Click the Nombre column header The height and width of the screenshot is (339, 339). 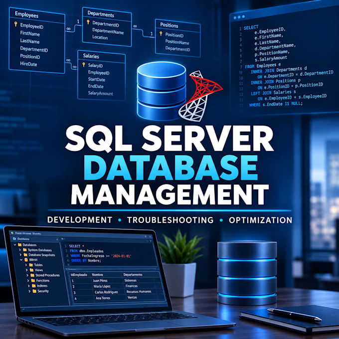(x=97, y=275)
